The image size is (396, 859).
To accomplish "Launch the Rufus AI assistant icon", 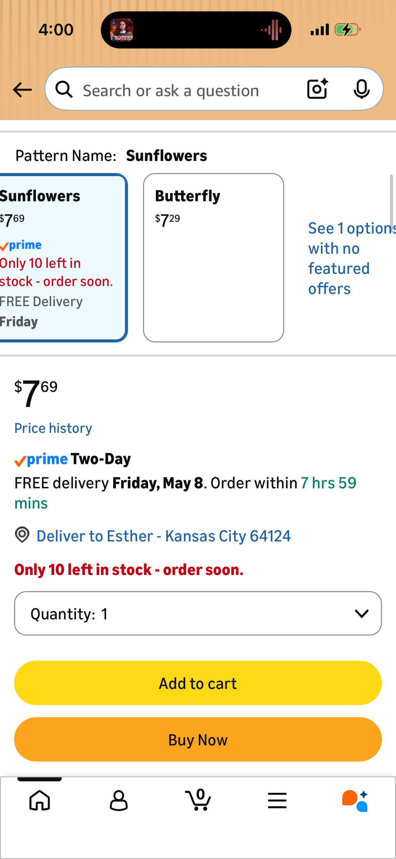I will coord(355,801).
